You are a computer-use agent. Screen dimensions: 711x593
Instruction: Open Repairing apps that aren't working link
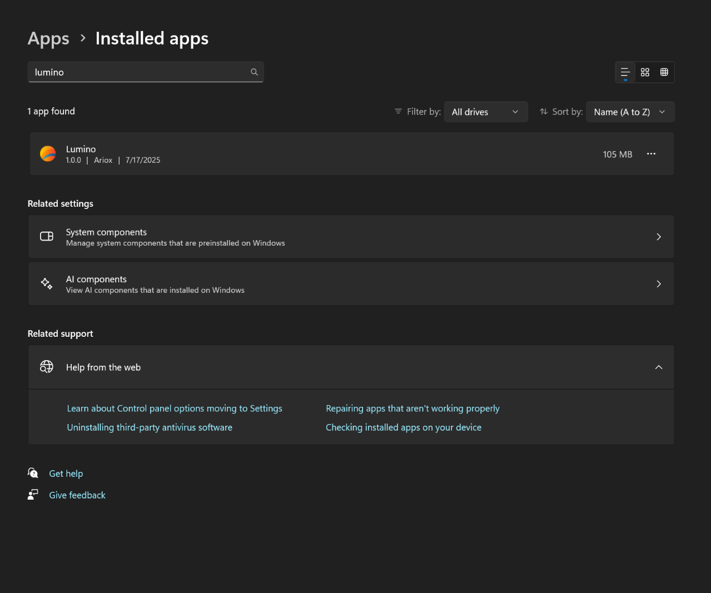pyautogui.click(x=412, y=408)
